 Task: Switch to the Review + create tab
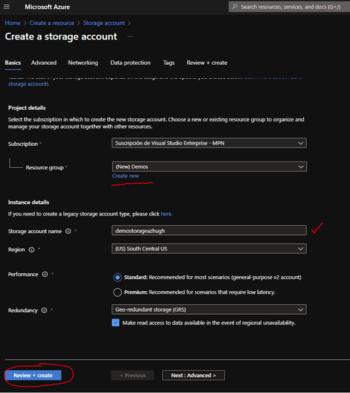[x=207, y=63]
